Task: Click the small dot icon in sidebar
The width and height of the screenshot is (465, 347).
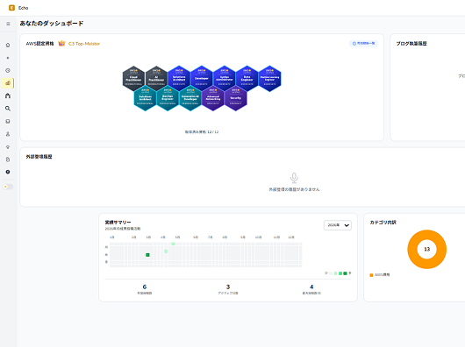Action: (x=8, y=58)
